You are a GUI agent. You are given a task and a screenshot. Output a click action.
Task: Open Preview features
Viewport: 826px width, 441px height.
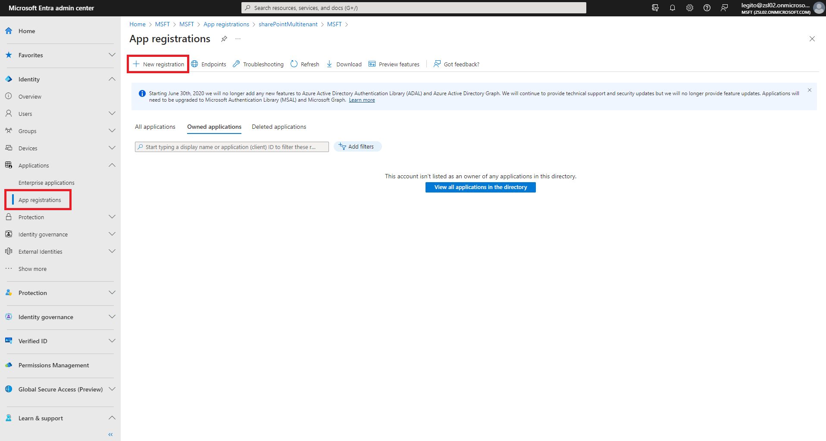[x=394, y=64]
